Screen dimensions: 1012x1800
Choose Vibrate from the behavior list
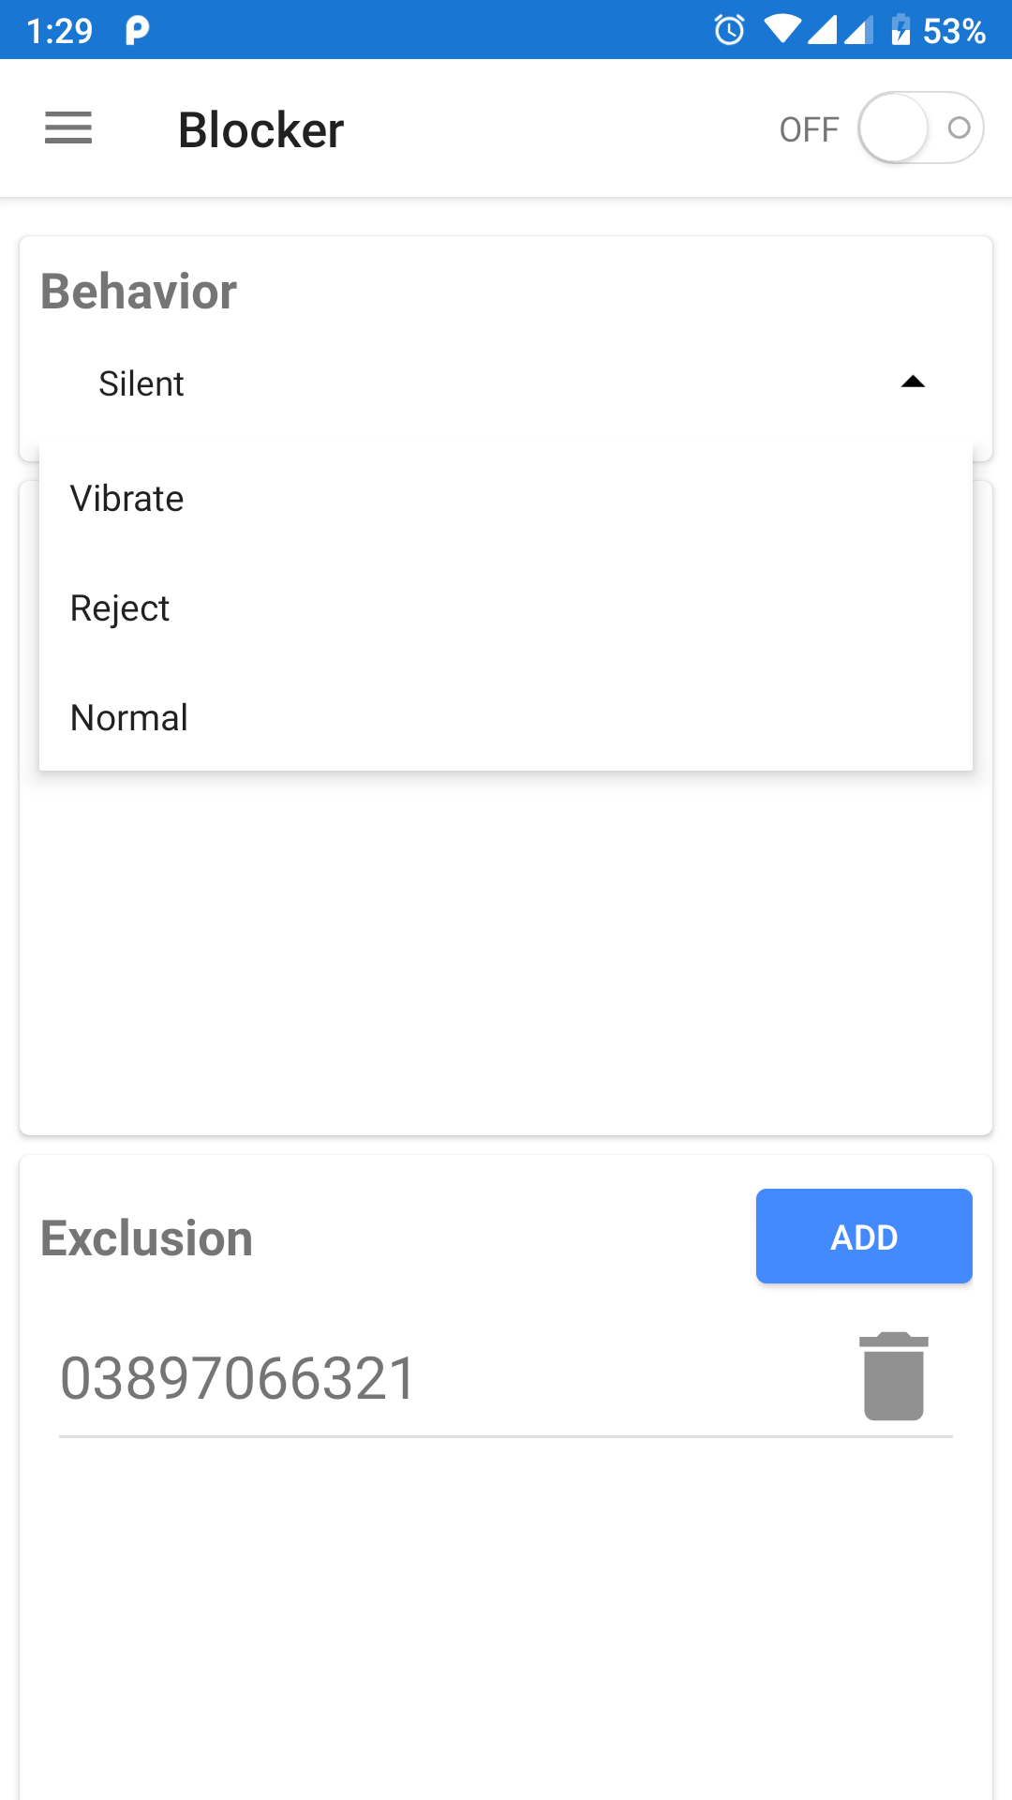tap(127, 499)
